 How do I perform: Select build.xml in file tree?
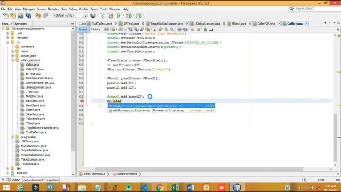(22, 173)
